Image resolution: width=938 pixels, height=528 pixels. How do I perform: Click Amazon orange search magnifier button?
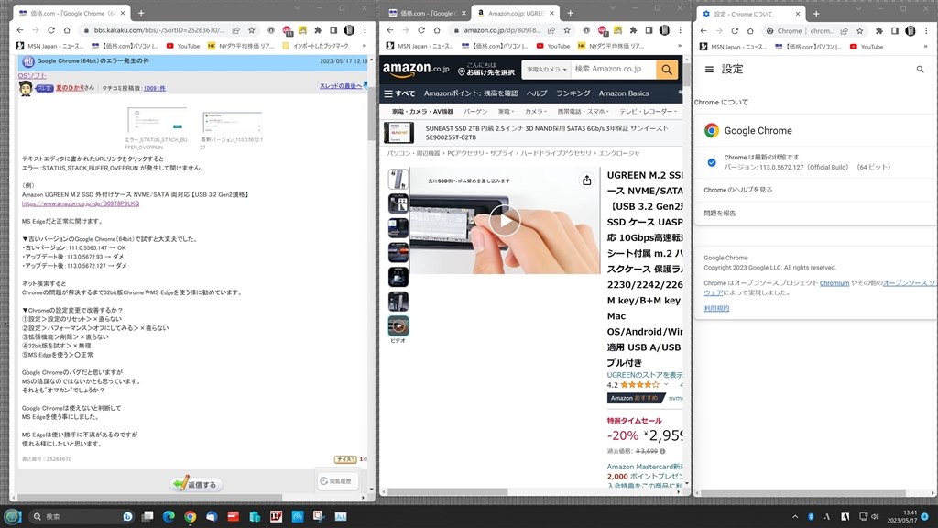667,70
